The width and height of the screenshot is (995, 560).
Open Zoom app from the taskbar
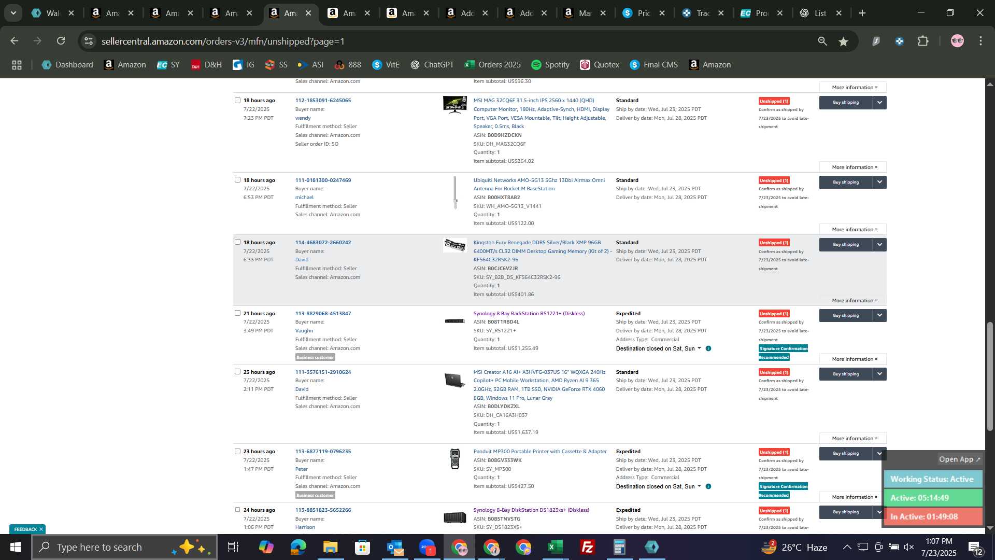click(427, 547)
